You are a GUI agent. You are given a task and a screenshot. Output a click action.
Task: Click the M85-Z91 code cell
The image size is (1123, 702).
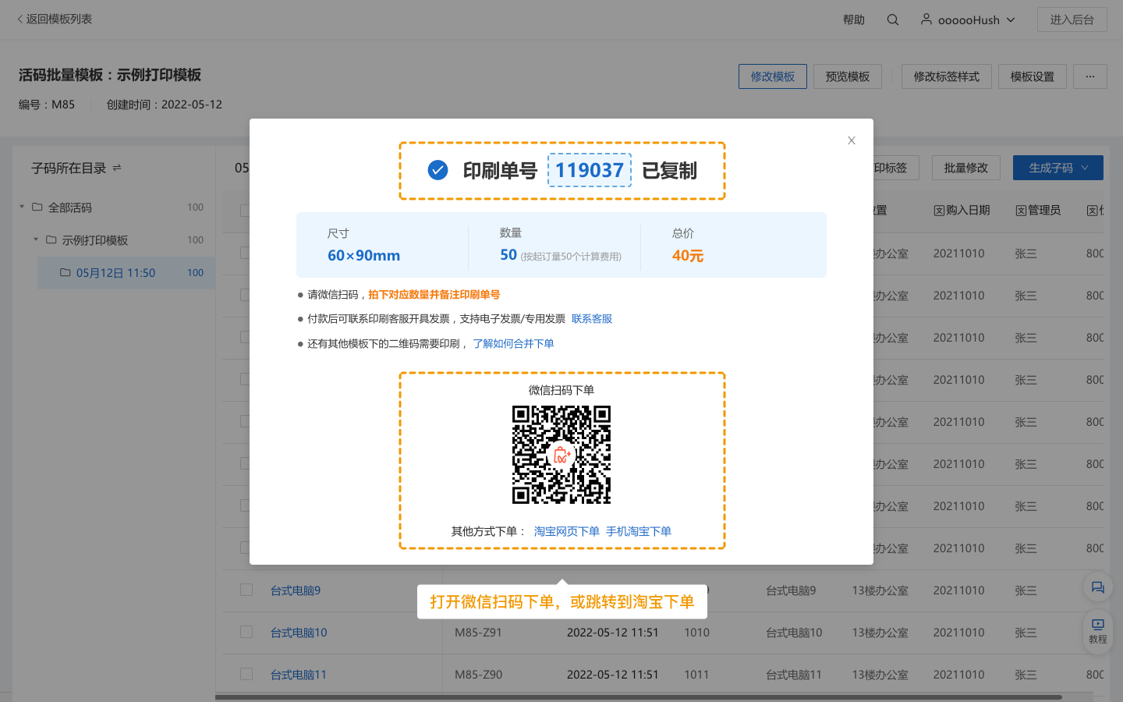(479, 633)
